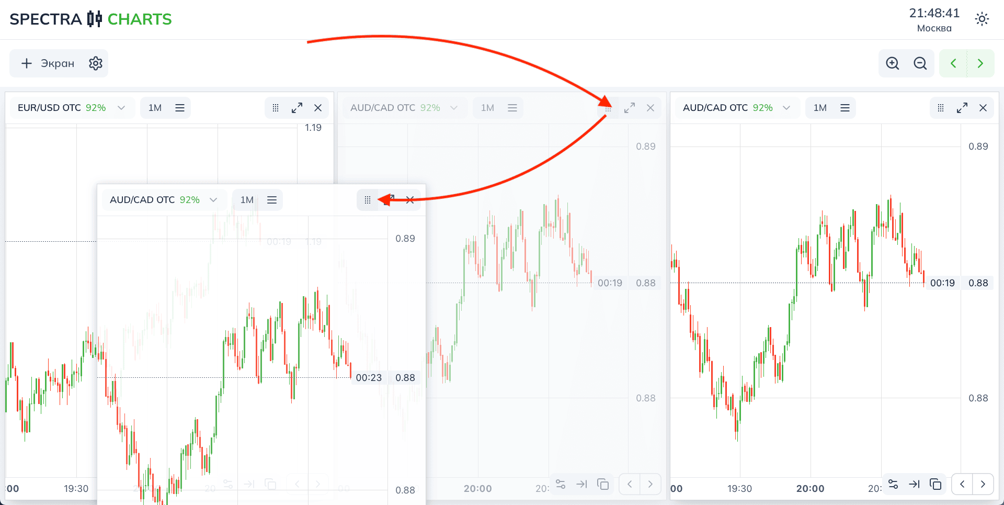
Task: Expand the right chart to fullscreen
Action: (x=962, y=108)
